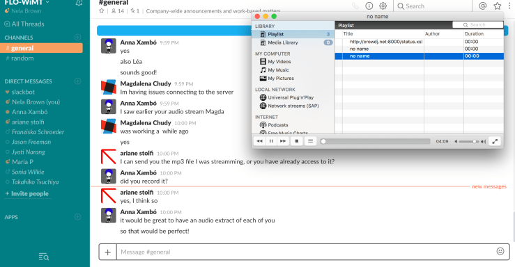The height and width of the screenshot is (267, 515).
Task: Open Nela Brown (you) direct message
Action: [x=33, y=102]
